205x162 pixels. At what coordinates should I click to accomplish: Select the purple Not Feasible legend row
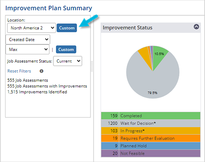point(151,153)
